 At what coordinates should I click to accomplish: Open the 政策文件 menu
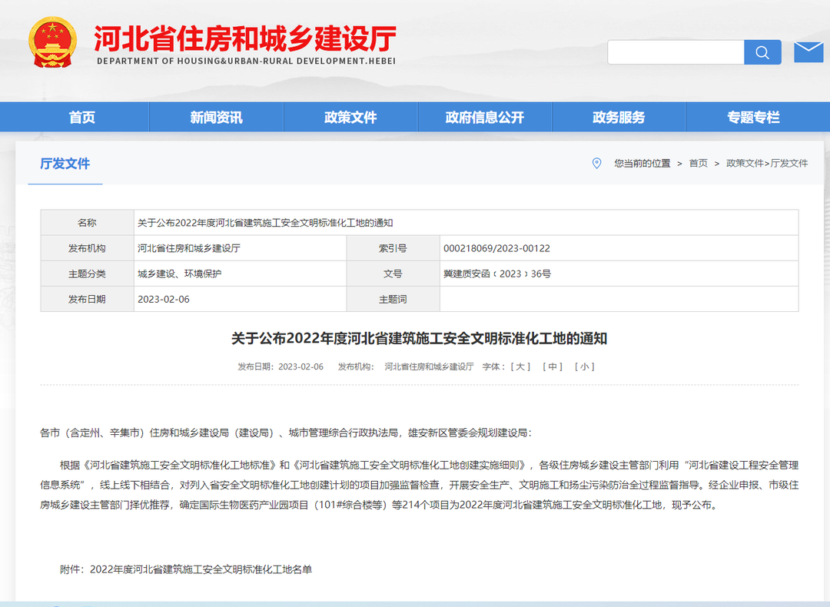[x=350, y=117]
